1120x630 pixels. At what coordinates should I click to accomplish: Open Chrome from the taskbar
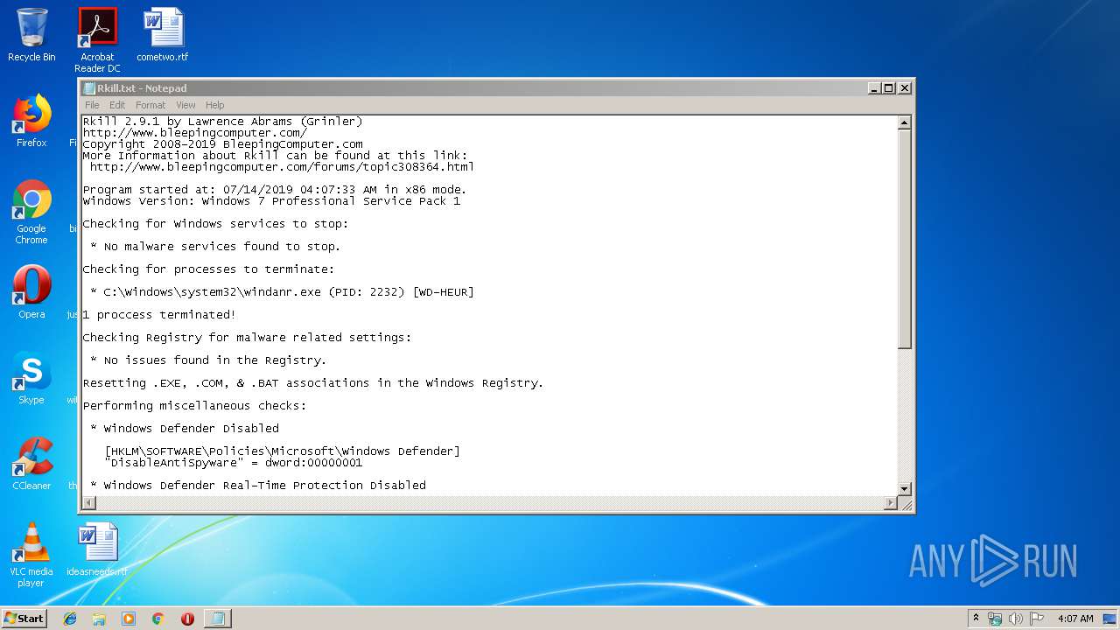click(x=158, y=619)
